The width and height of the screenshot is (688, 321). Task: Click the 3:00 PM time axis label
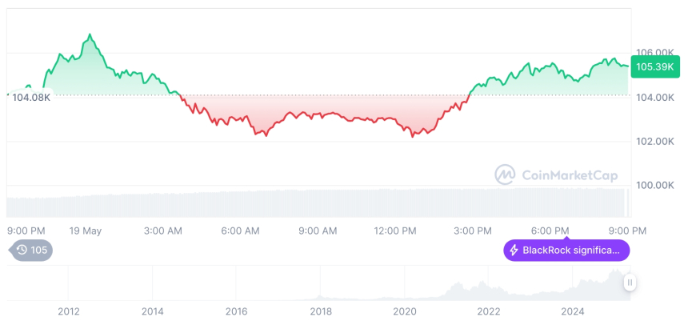click(473, 231)
